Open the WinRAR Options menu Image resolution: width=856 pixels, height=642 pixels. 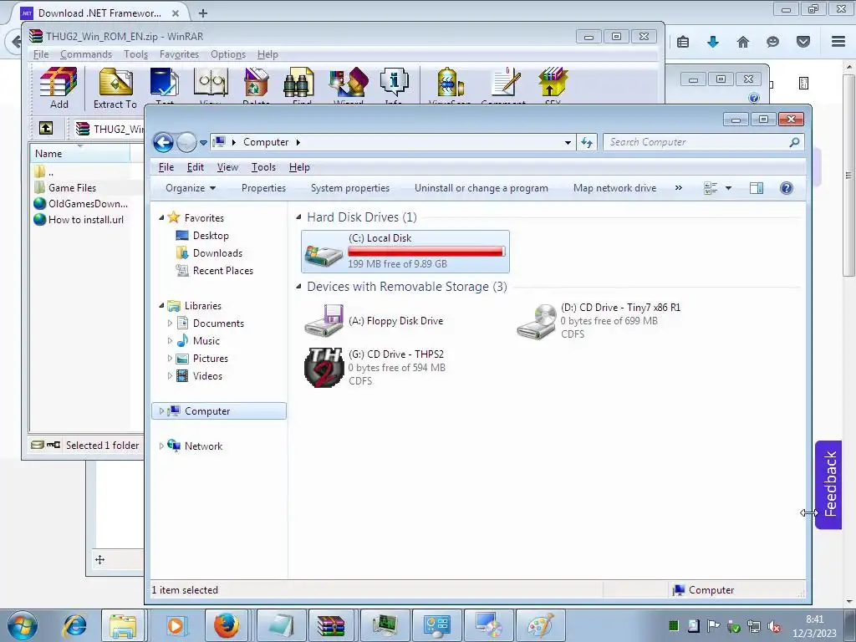click(x=228, y=54)
